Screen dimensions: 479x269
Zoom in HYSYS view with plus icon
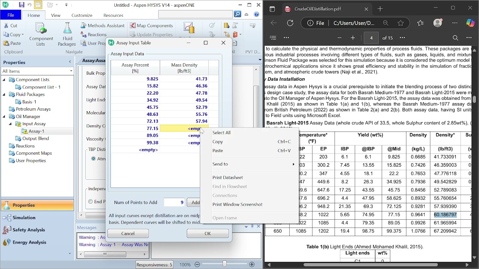252,265
